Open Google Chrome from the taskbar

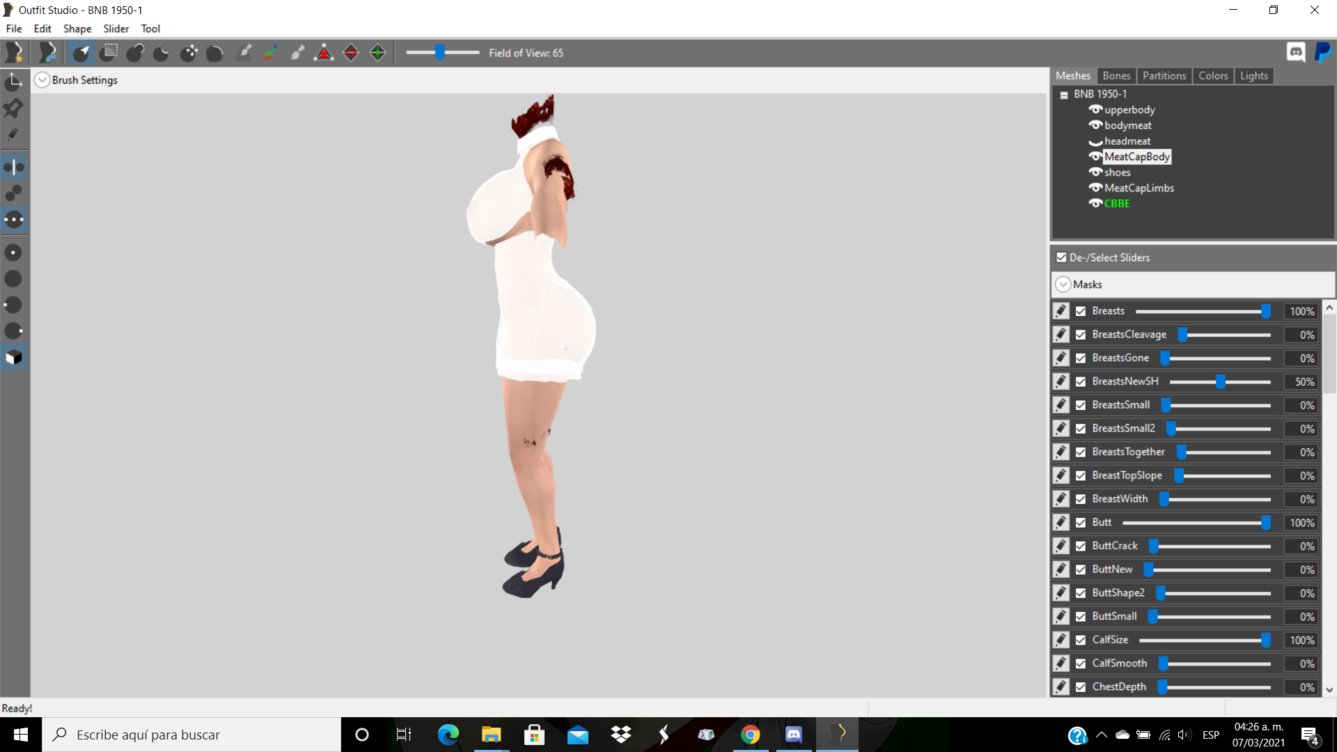tap(750, 735)
